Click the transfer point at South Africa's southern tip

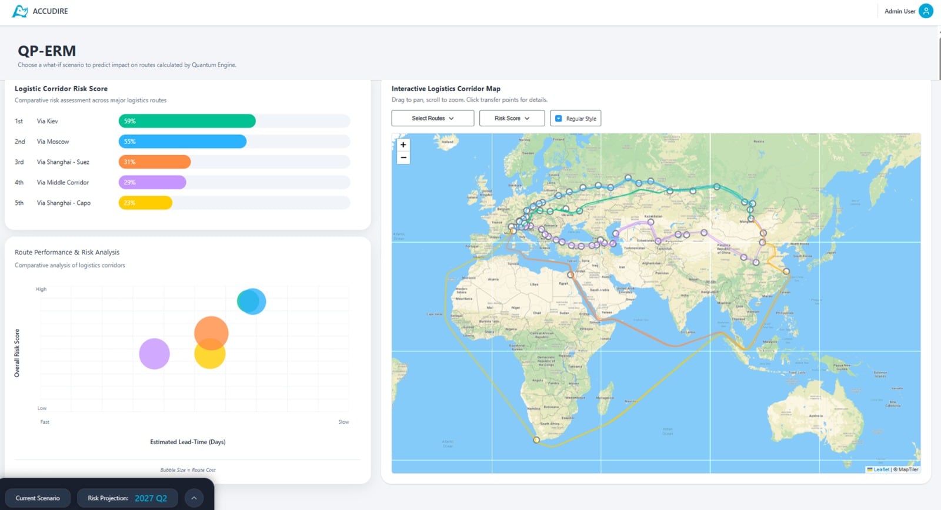tap(536, 439)
